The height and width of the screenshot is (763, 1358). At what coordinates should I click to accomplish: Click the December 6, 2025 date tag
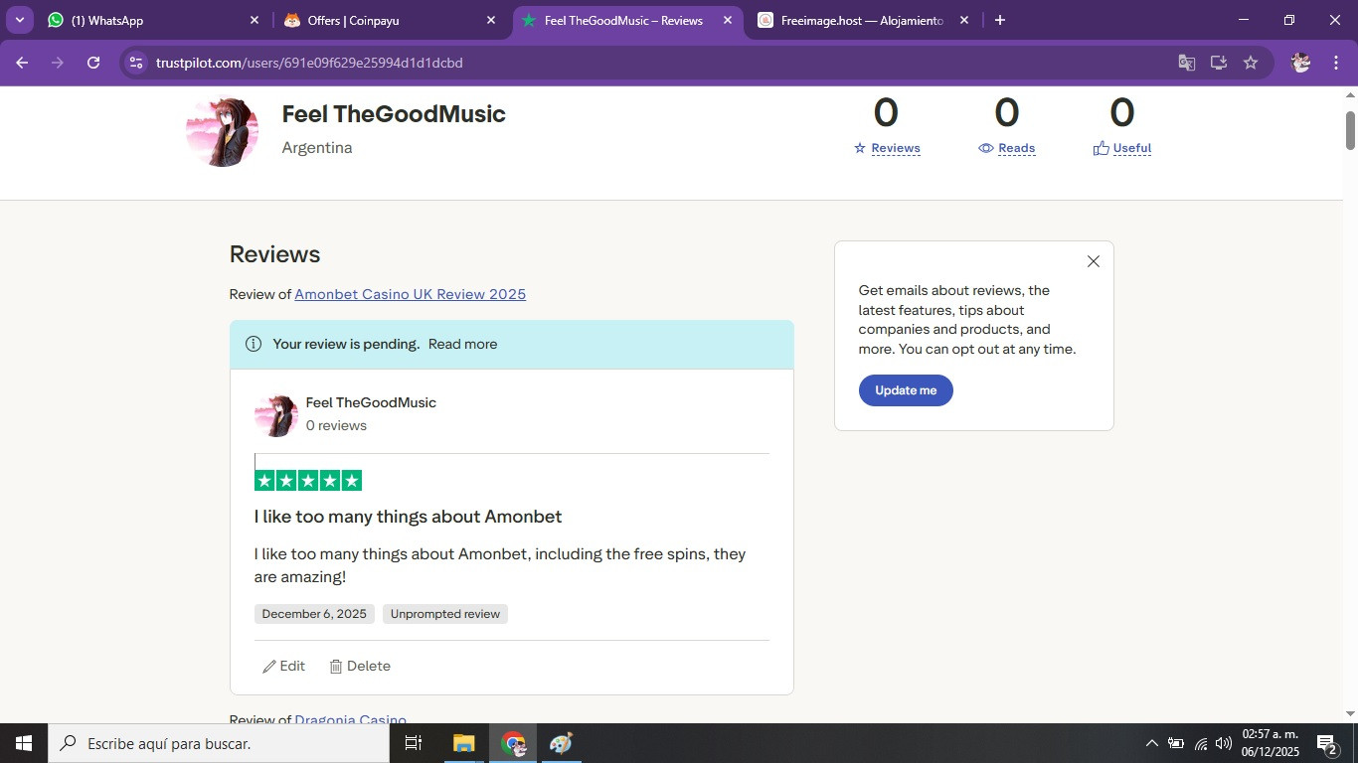coord(314,614)
